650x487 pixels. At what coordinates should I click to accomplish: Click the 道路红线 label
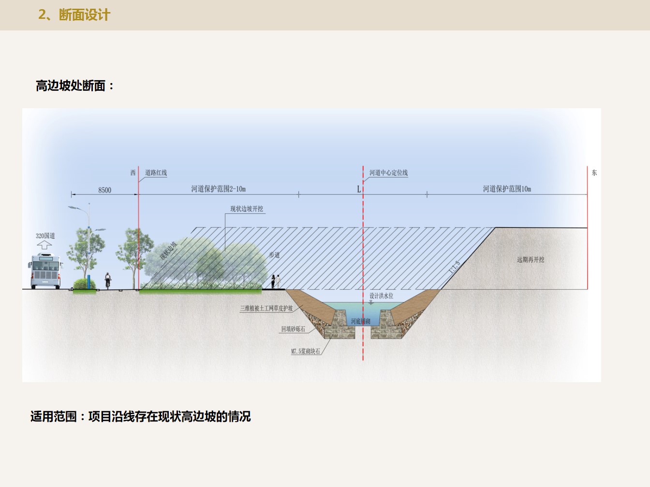(156, 173)
